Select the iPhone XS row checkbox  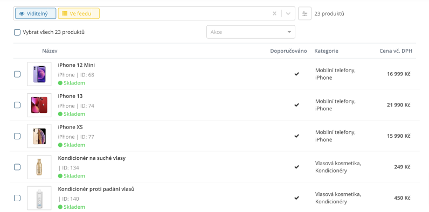coord(17,136)
